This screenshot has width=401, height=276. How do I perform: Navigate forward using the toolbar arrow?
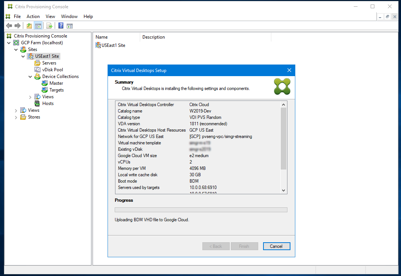pyautogui.click(x=17, y=25)
